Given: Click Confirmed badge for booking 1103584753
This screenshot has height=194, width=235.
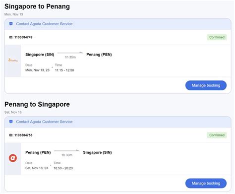Looking at the screenshot, I should (x=217, y=135).
